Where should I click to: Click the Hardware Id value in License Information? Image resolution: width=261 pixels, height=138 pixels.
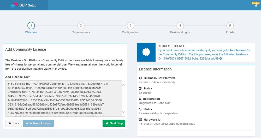[167, 124]
